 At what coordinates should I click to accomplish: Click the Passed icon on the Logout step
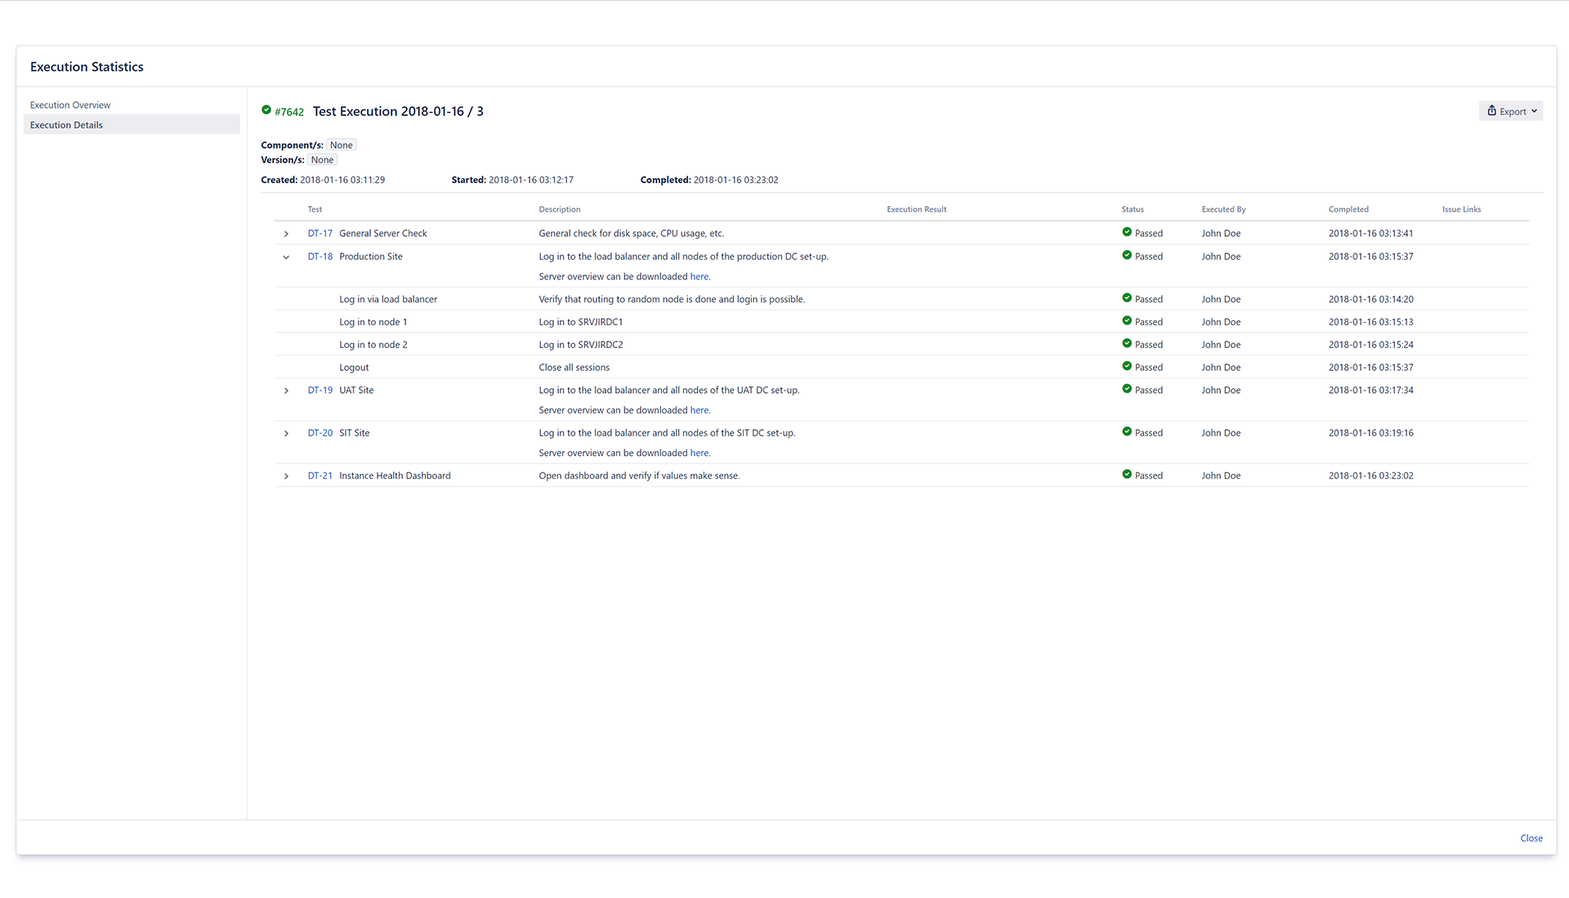pos(1127,367)
